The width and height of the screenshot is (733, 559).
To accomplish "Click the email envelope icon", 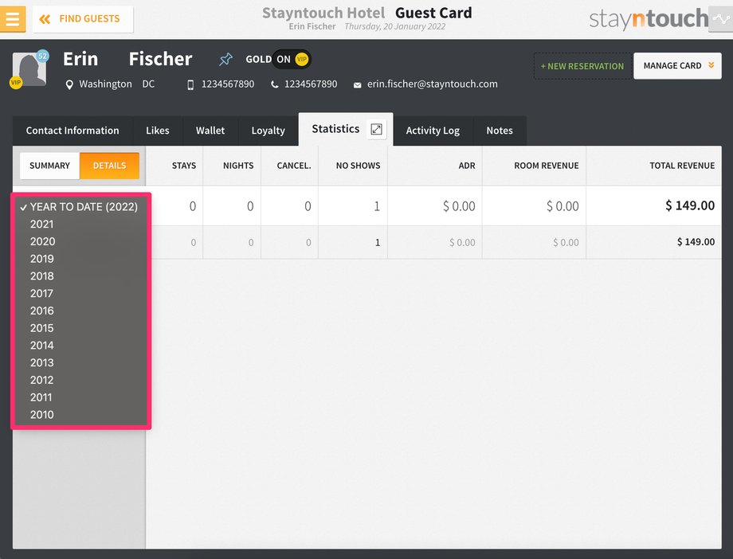I will point(357,85).
